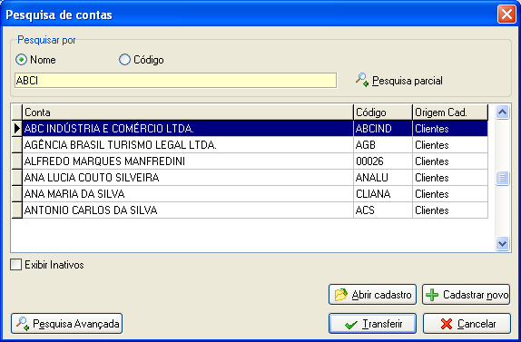Enable the Exibir Inativos checkbox
The width and height of the screenshot is (521, 342).
(x=16, y=265)
